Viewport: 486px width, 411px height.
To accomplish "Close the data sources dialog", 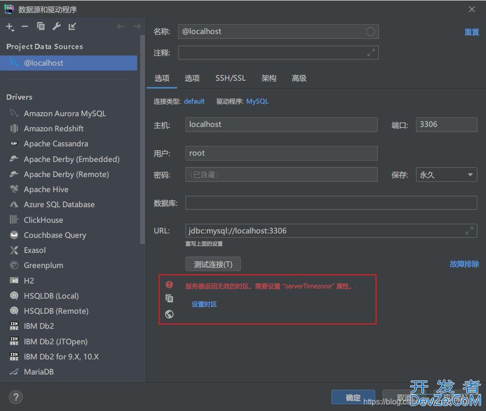I will click(471, 10).
